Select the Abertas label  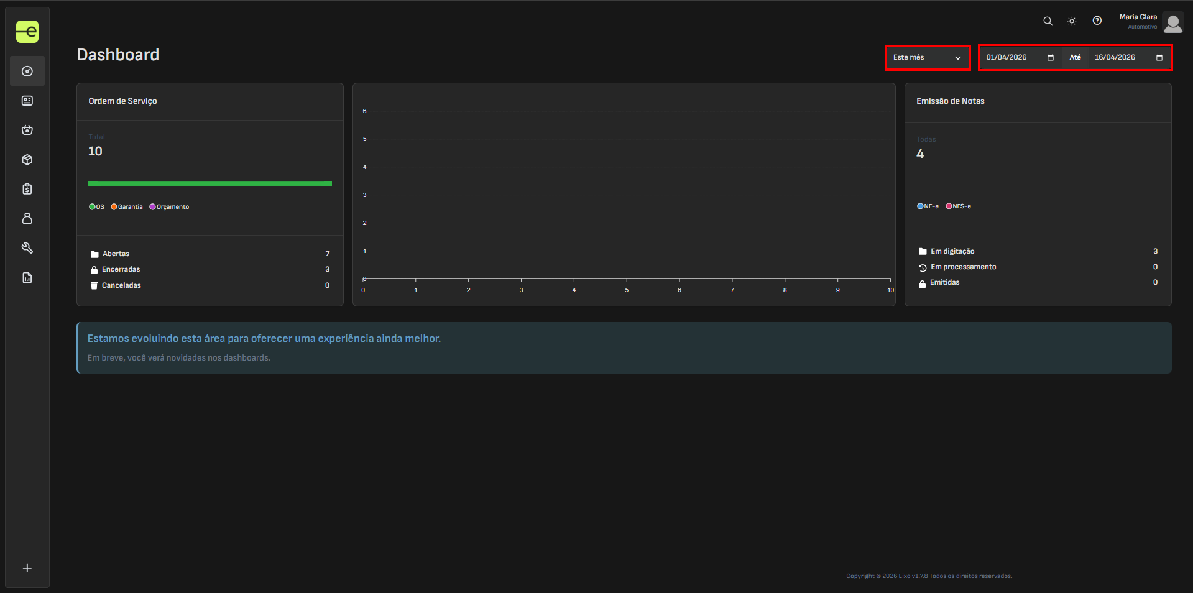[116, 254]
